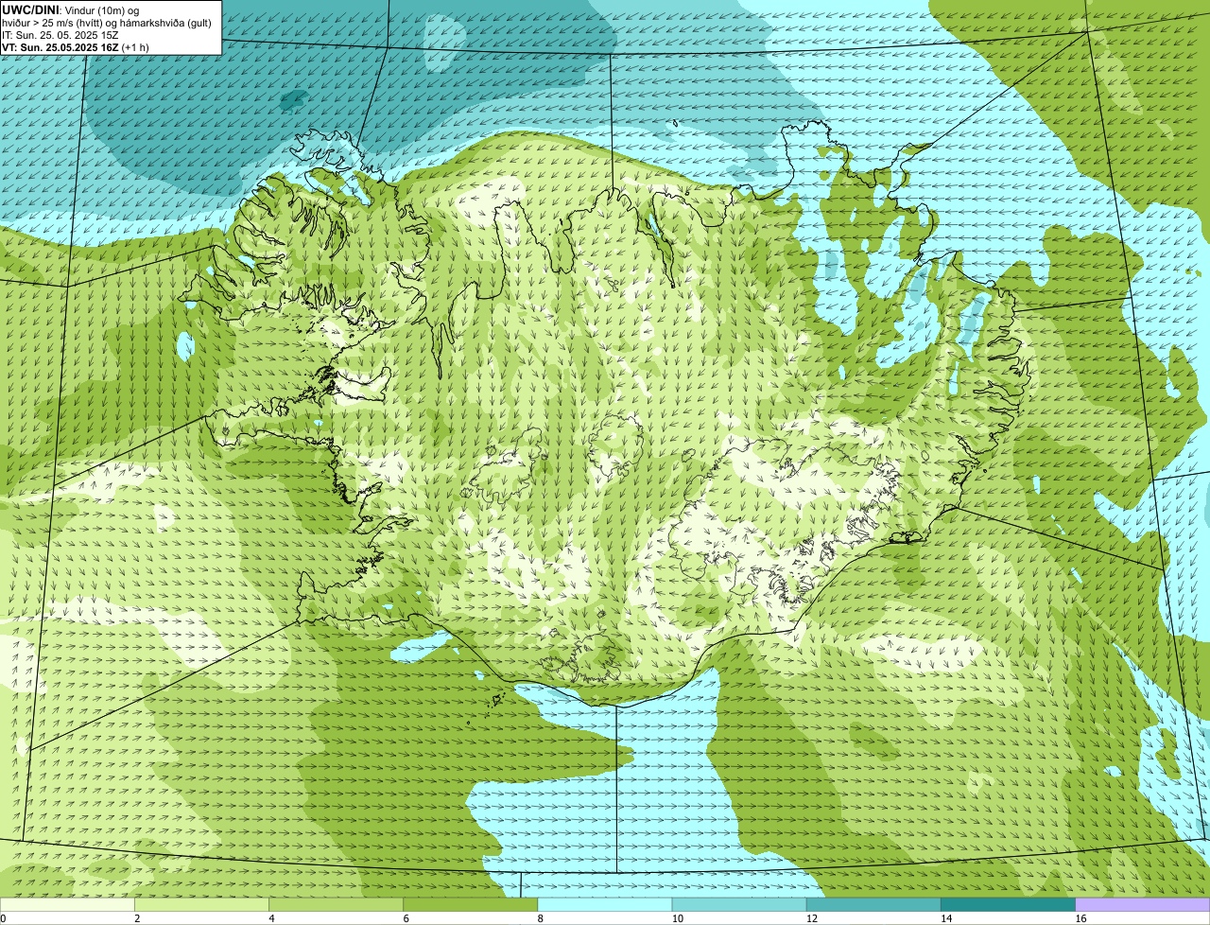This screenshot has width=1210, height=925.
Task: Select the 4–6 m/s green legend swatch
Action: [336, 905]
